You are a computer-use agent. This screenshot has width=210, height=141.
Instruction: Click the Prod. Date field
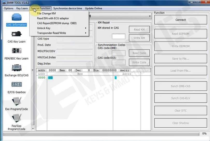coord(74,45)
